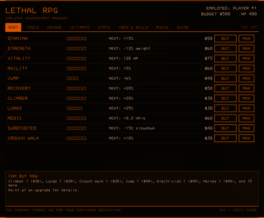
Task: Click 'Point at an upgrade for details.'
Action: pyautogui.click(x=44, y=190)
